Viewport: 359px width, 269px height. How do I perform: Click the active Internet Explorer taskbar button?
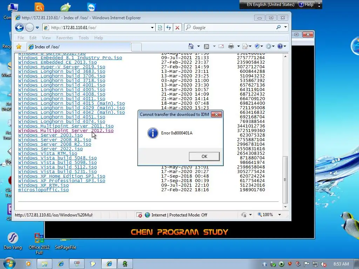(x=109, y=264)
